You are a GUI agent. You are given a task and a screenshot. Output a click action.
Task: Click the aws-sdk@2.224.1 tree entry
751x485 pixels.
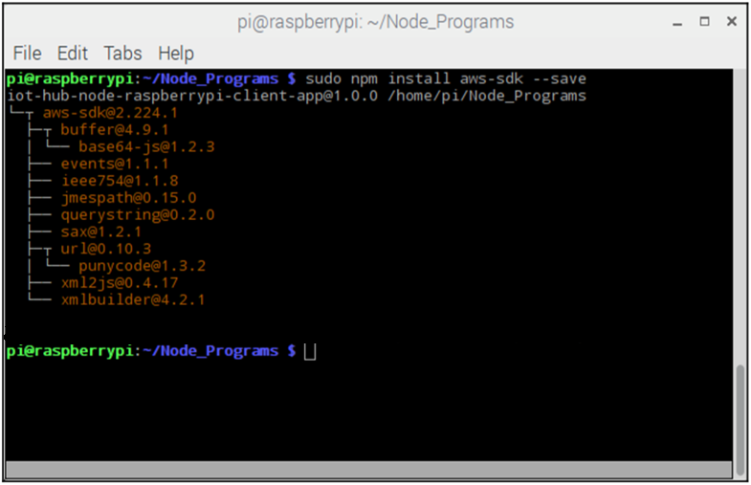coord(110,113)
